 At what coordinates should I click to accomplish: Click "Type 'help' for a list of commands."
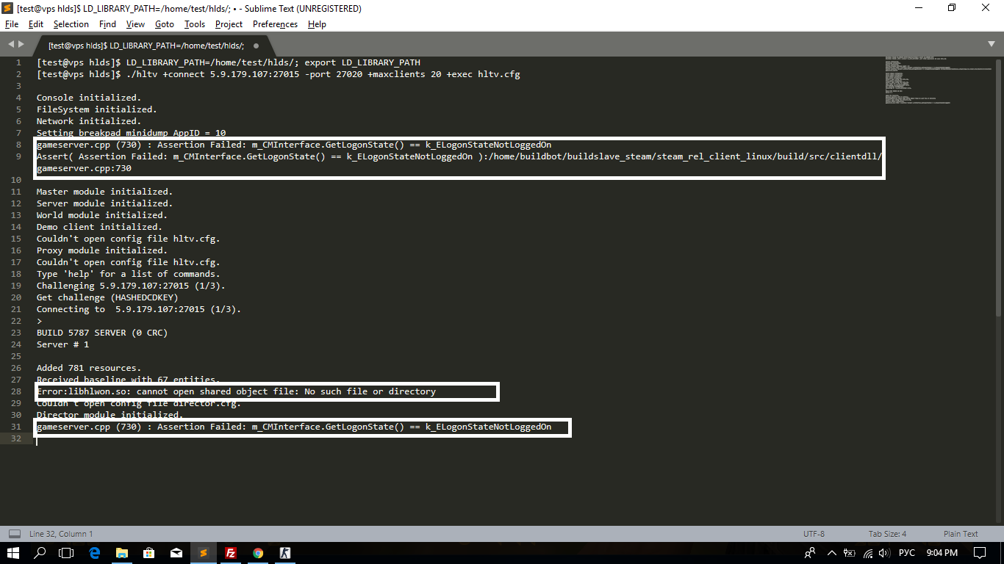pyautogui.click(x=129, y=274)
